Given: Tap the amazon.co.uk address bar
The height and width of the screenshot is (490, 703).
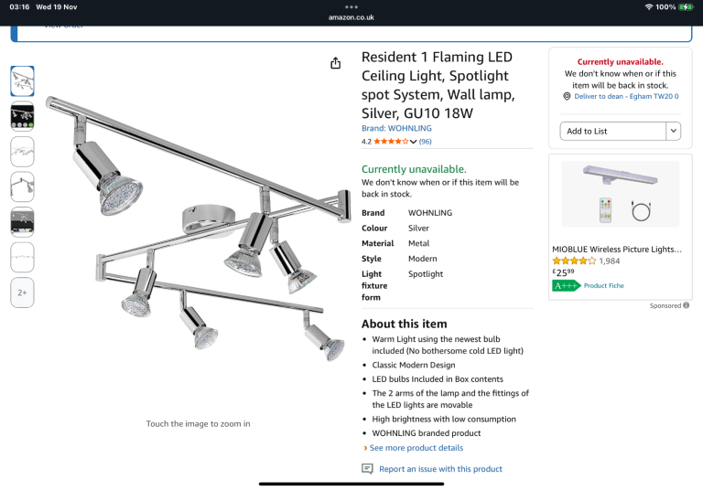Looking at the screenshot, I should click(x=351, y=17).
